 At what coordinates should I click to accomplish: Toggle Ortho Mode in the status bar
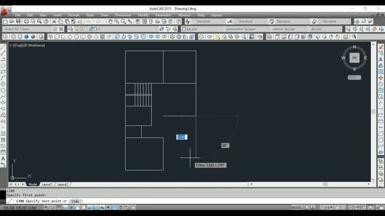(x=65, y=208)
